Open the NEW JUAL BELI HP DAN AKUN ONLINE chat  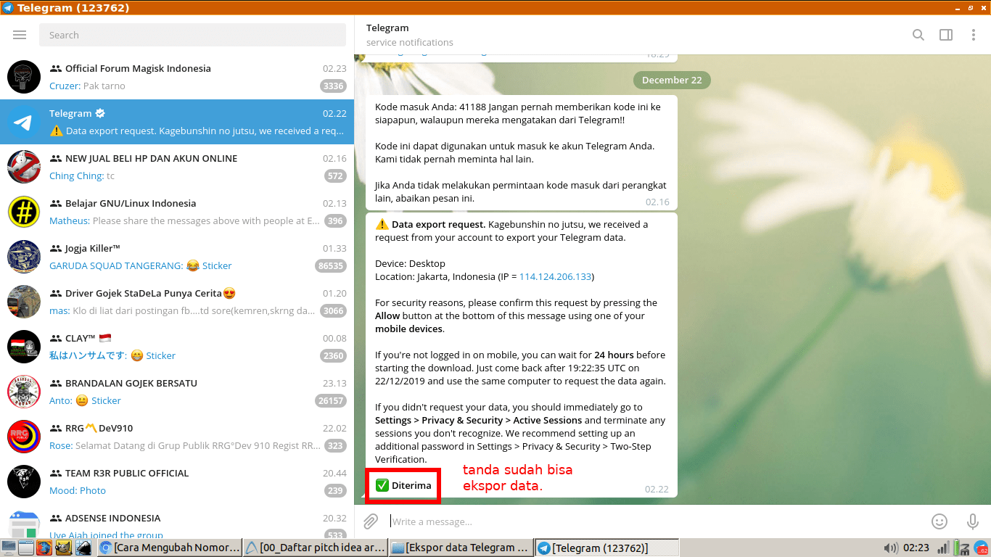pyautogui.click(x=177, y=167)
